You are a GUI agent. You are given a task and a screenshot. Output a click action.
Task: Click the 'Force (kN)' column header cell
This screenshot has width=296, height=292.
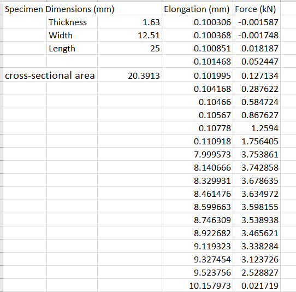point(257,9)
